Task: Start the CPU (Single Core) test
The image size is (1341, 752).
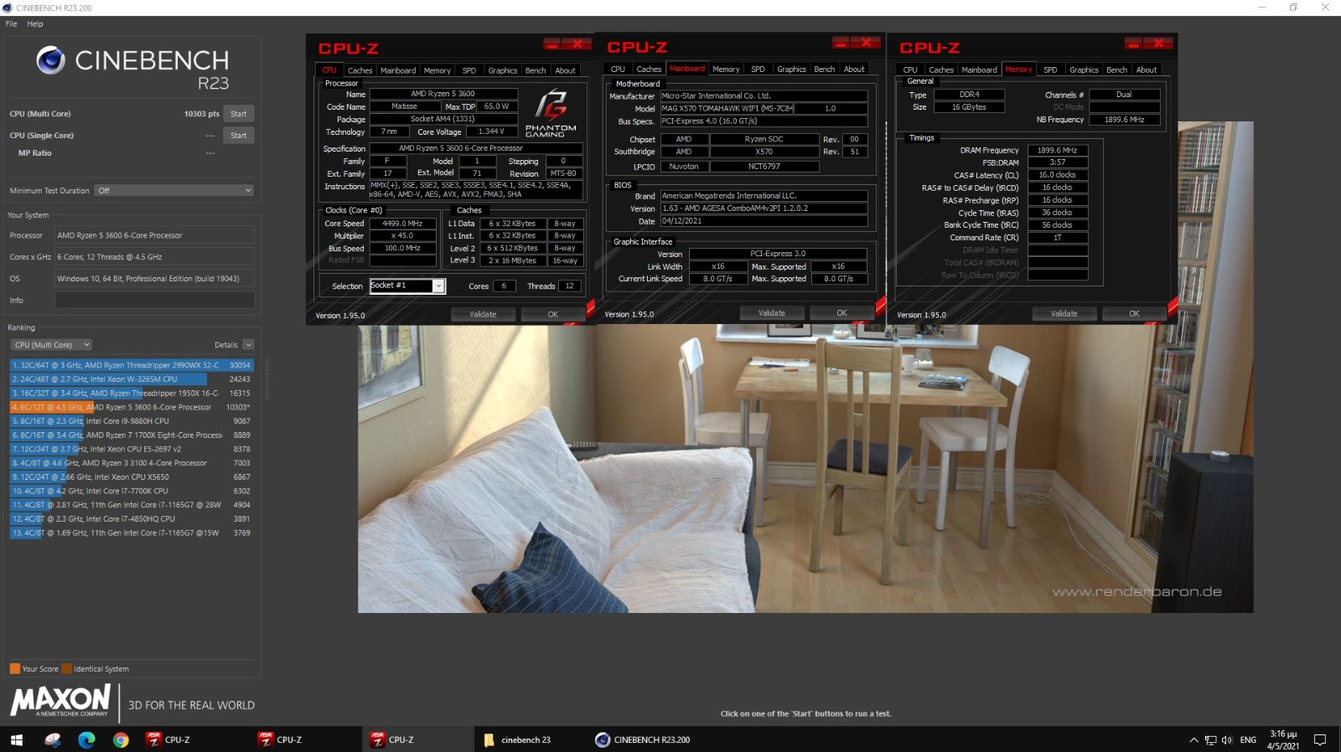Action: [x=239, y=136]
